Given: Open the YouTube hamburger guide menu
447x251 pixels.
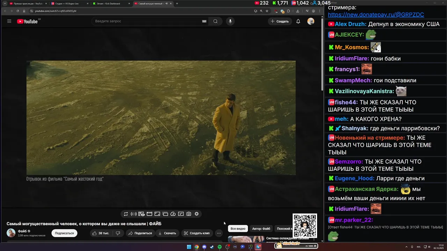Looking at the screenshot, I should click(x=9, y=21).
